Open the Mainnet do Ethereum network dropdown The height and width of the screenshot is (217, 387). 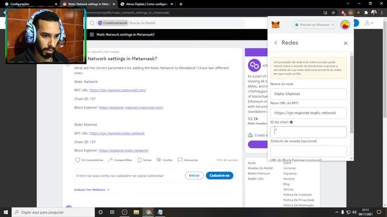click(x=314, y=25)
